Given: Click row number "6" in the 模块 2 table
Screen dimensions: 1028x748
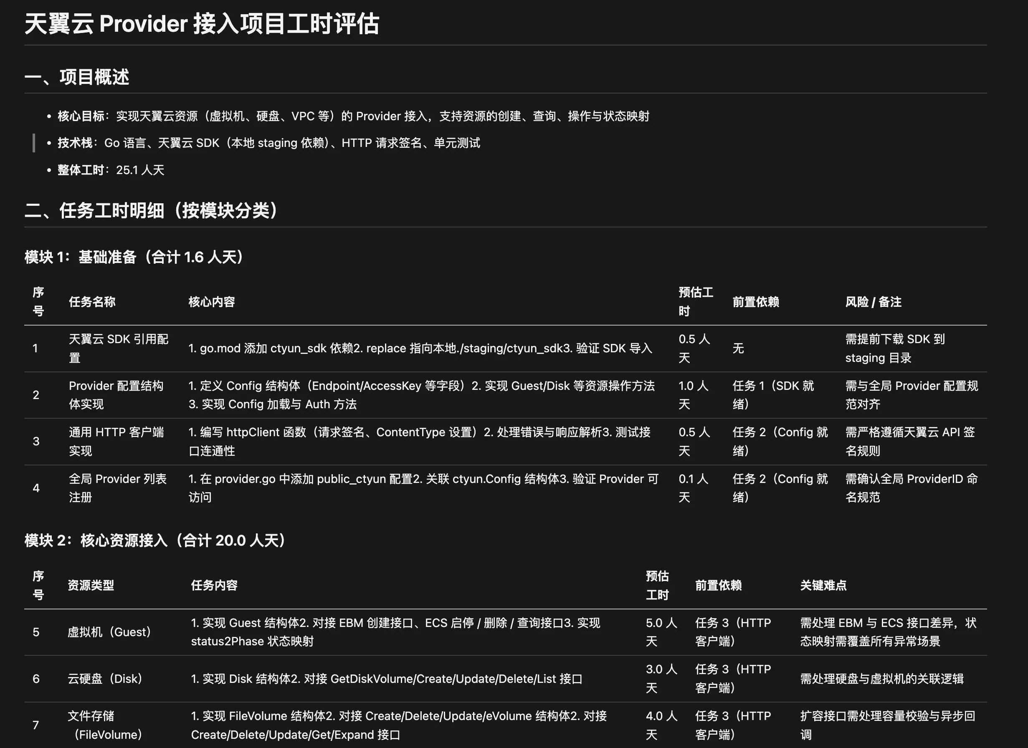Looking at the screenshot, I should pos(36,679).
